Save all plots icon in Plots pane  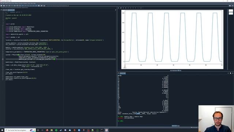[121, 8]
